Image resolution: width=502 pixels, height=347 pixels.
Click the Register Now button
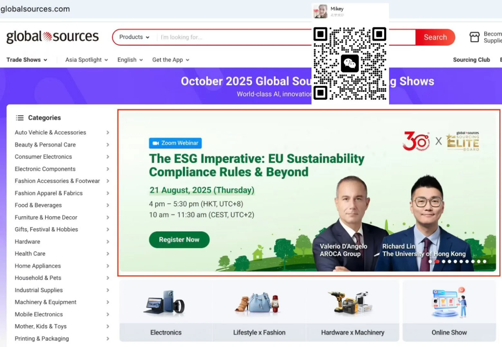click(x=179, y=240)
